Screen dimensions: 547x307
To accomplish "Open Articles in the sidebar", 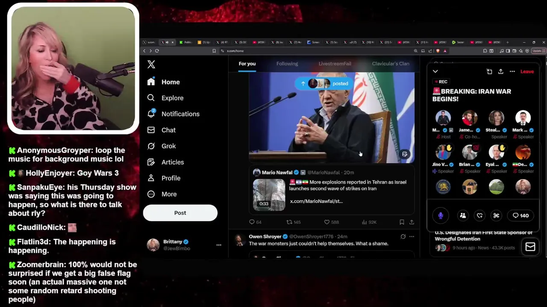I will pos(166,162).
